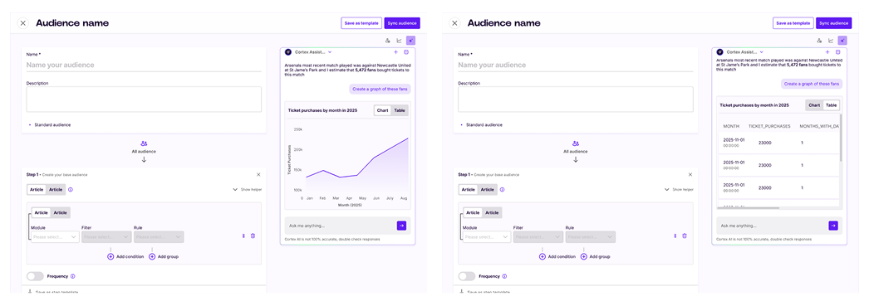869x306 pixels.
Task: Toggle Frequency switch in chart-view screen
Action: [x=35, y=276]
